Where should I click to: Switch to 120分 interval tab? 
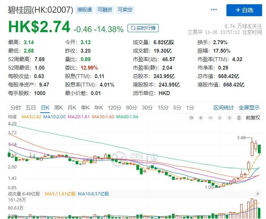point(115,107)
